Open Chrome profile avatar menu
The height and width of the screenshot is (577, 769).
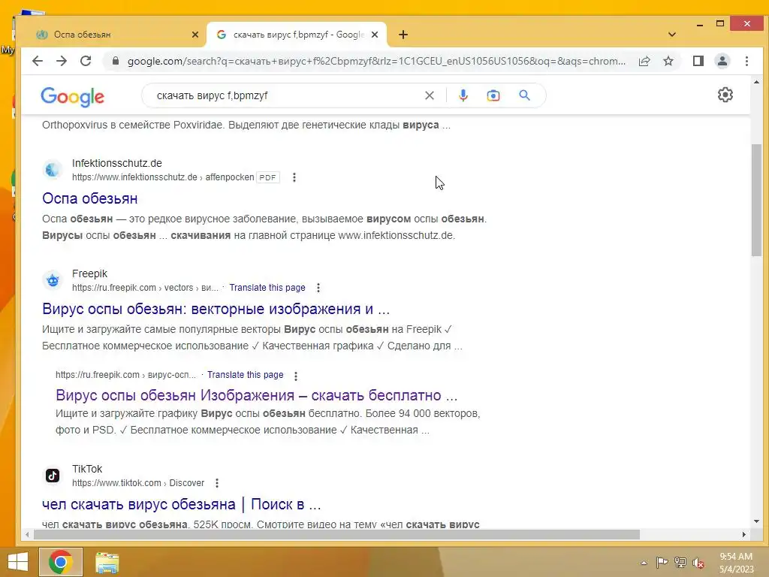(x=722, y=61)
